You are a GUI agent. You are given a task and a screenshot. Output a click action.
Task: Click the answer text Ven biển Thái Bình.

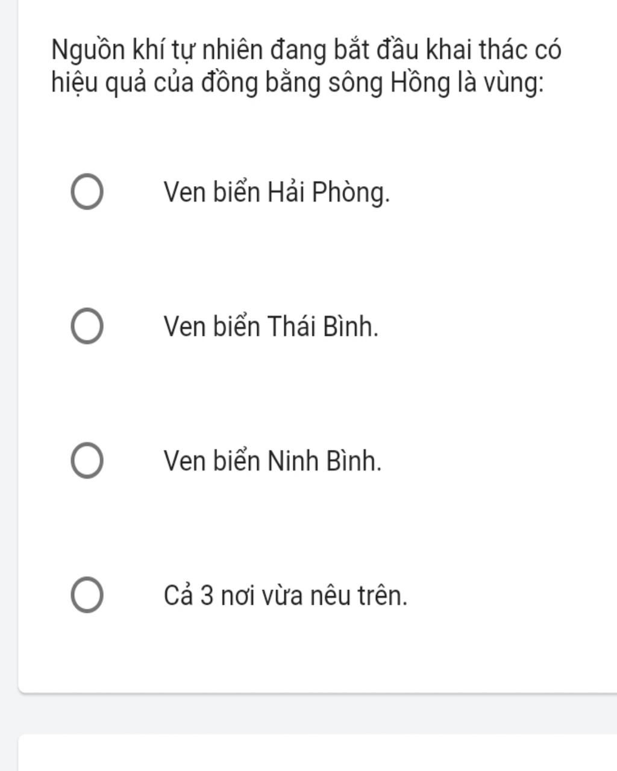(x=271, y=326)
